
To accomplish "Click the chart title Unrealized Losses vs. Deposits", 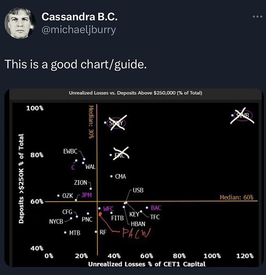I will pyautogui.click(x=136, y=93).
